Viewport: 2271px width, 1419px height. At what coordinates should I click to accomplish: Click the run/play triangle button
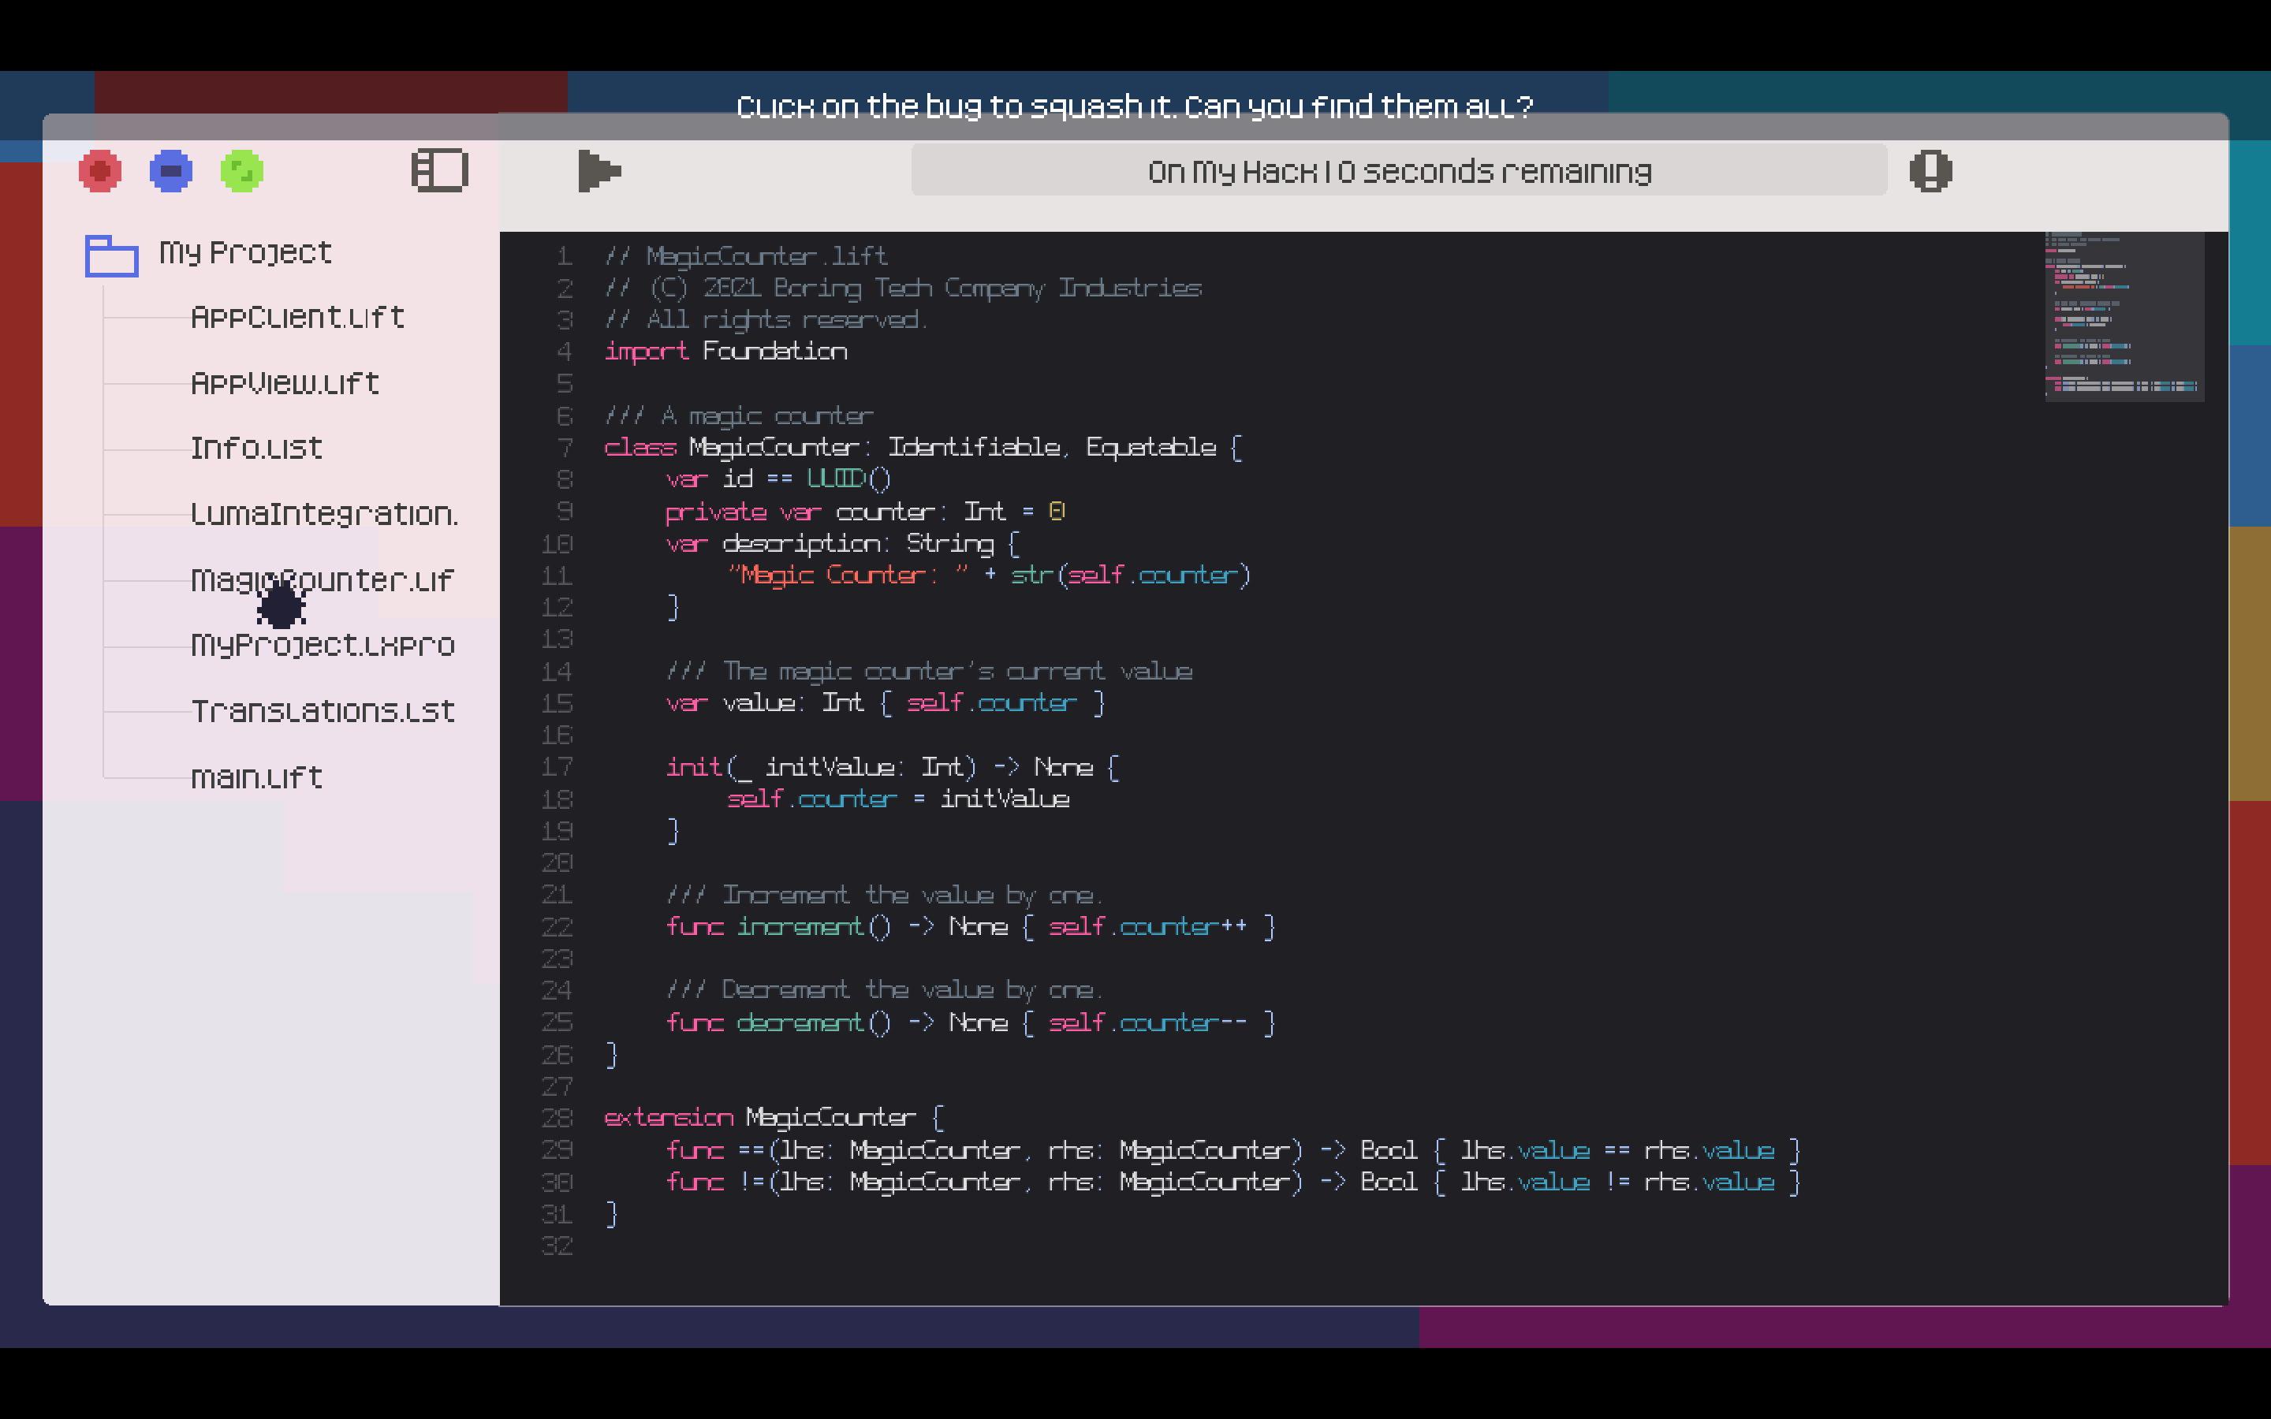(x=599, y=171)
